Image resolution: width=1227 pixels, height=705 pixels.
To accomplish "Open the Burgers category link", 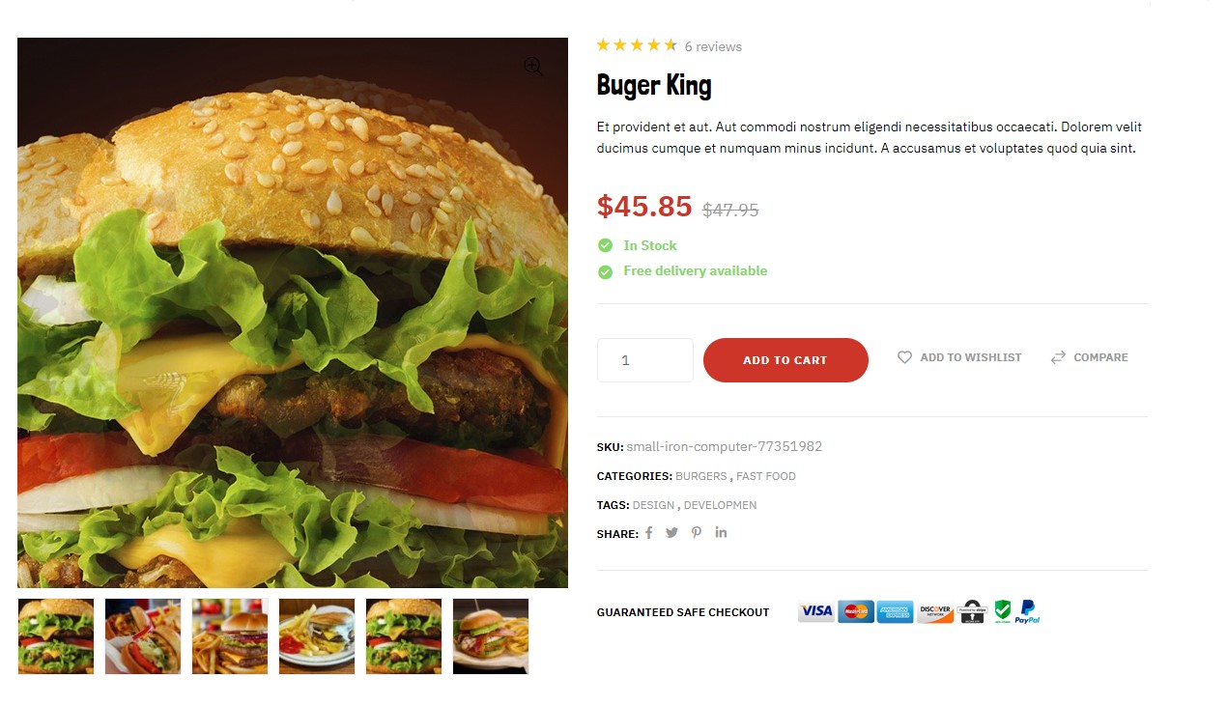I will 701,476.
